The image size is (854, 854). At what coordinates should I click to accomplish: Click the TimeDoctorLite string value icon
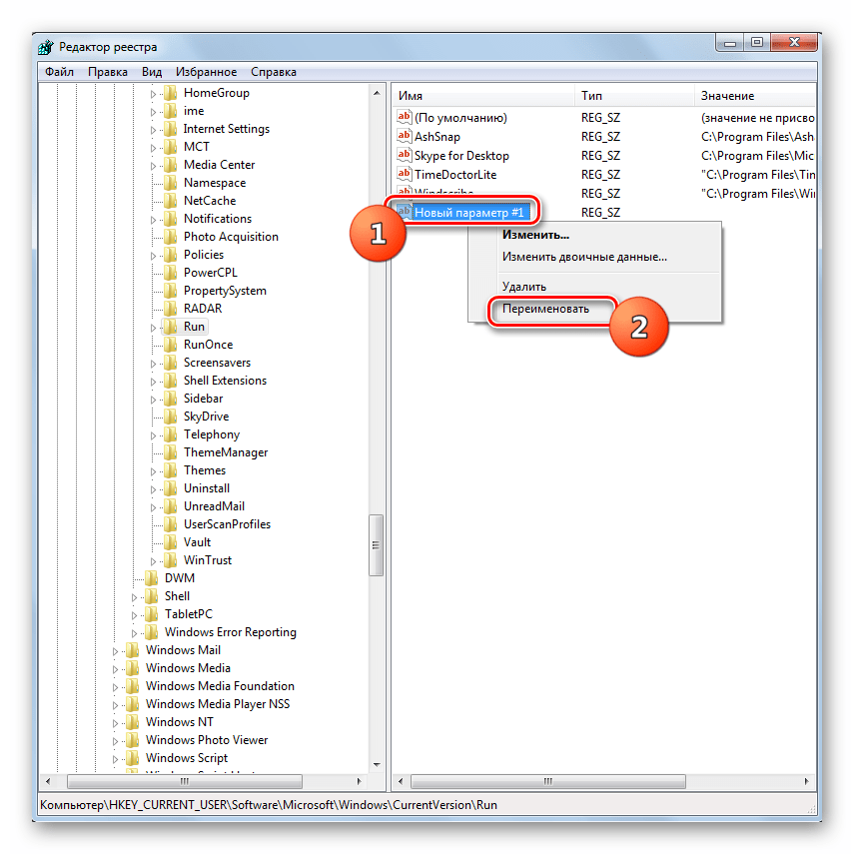coord(404,174)
